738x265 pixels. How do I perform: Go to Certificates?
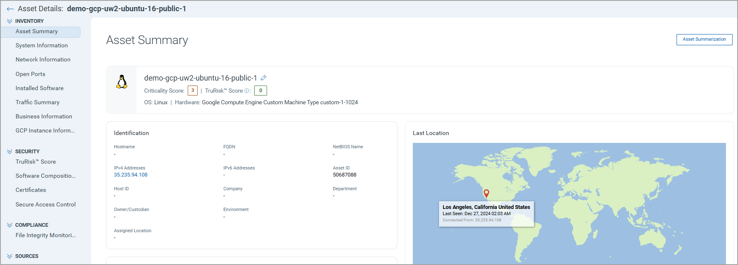point(31,190)
